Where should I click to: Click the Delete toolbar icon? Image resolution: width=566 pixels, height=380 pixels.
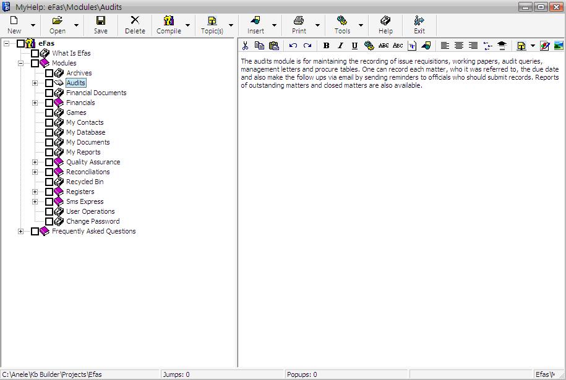135,25
